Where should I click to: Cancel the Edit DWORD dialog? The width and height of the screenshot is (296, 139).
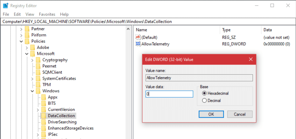click(x=239, y=114)
